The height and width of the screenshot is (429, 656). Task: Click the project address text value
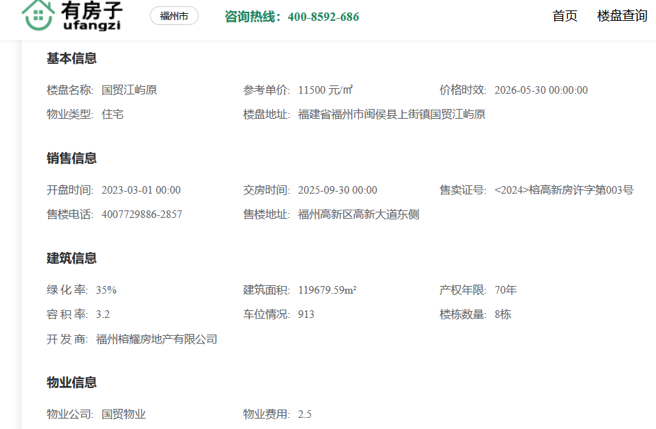coord(392,115)
